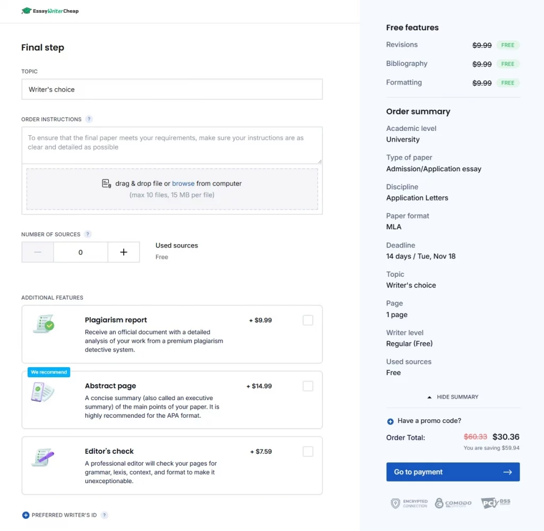Click the Go to payment button
The height and width of the screenshot is (531, 544).
pyautogui.click(x=453, y=472)
